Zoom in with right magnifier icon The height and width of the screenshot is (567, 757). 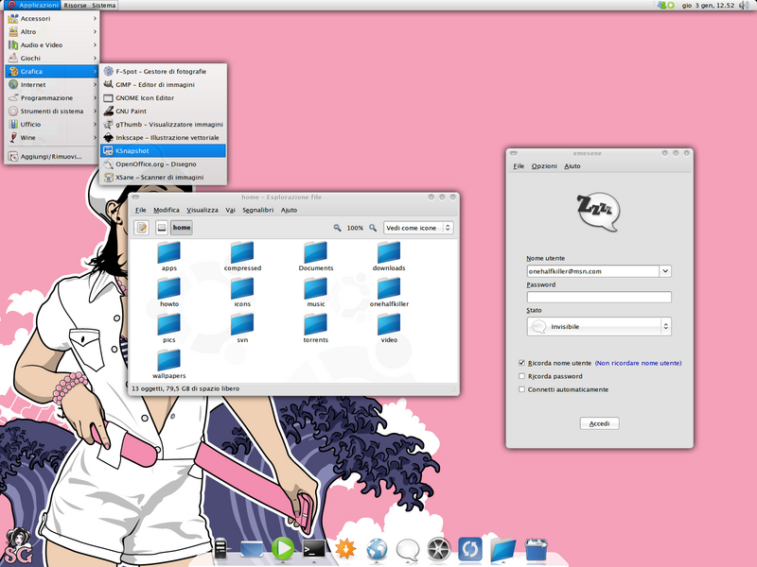coord(373,228)
